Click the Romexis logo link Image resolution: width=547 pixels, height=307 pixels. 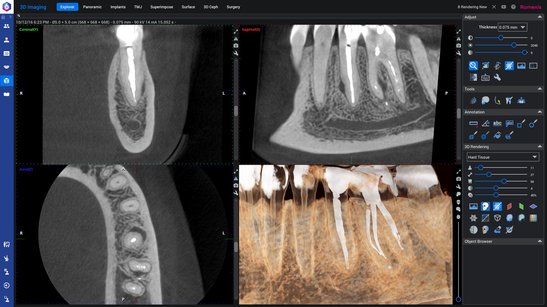point(531,7)
